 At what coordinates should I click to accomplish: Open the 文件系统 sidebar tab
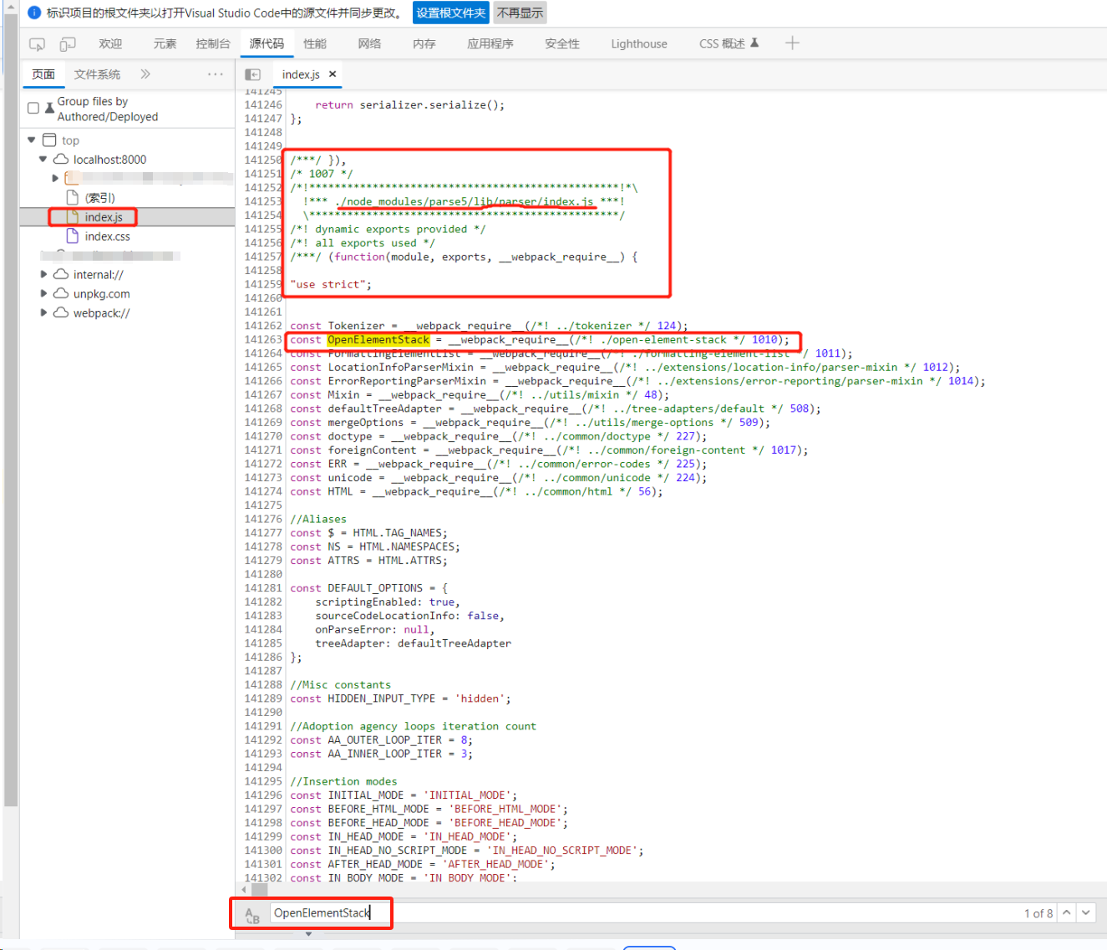pos(97,74)
